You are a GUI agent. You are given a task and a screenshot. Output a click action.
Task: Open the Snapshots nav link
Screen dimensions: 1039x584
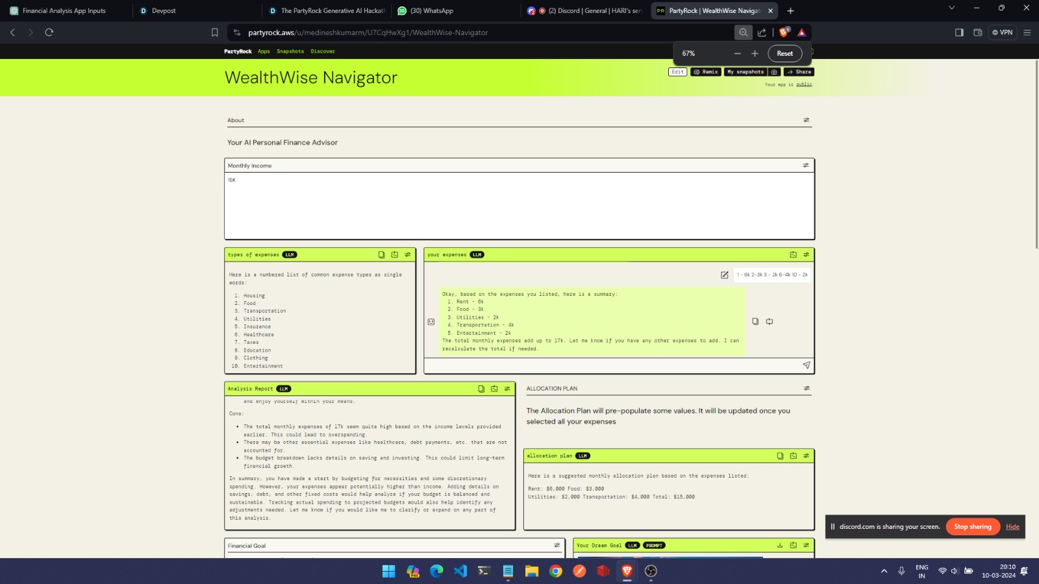(290, 51)
